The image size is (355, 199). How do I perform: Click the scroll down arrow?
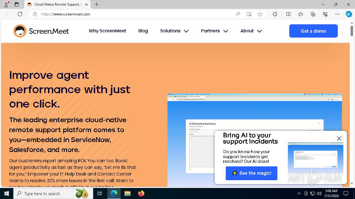(x=352, y=183)
